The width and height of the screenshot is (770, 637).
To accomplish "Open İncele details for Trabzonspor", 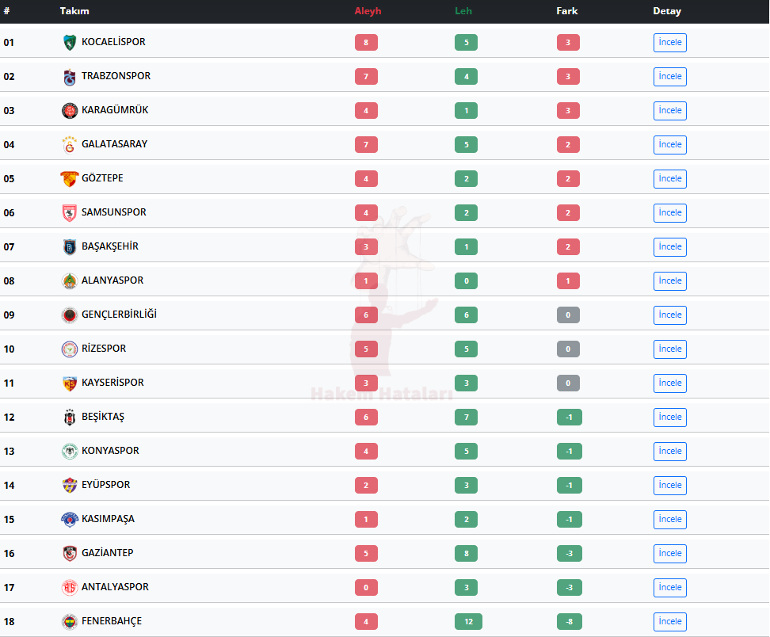I will pos(670,77).
